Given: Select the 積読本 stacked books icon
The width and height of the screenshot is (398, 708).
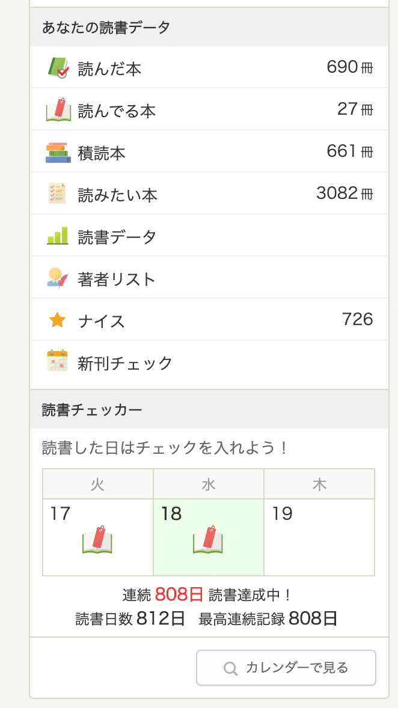Looking at the screenshot, I should (x=58, y=153).
